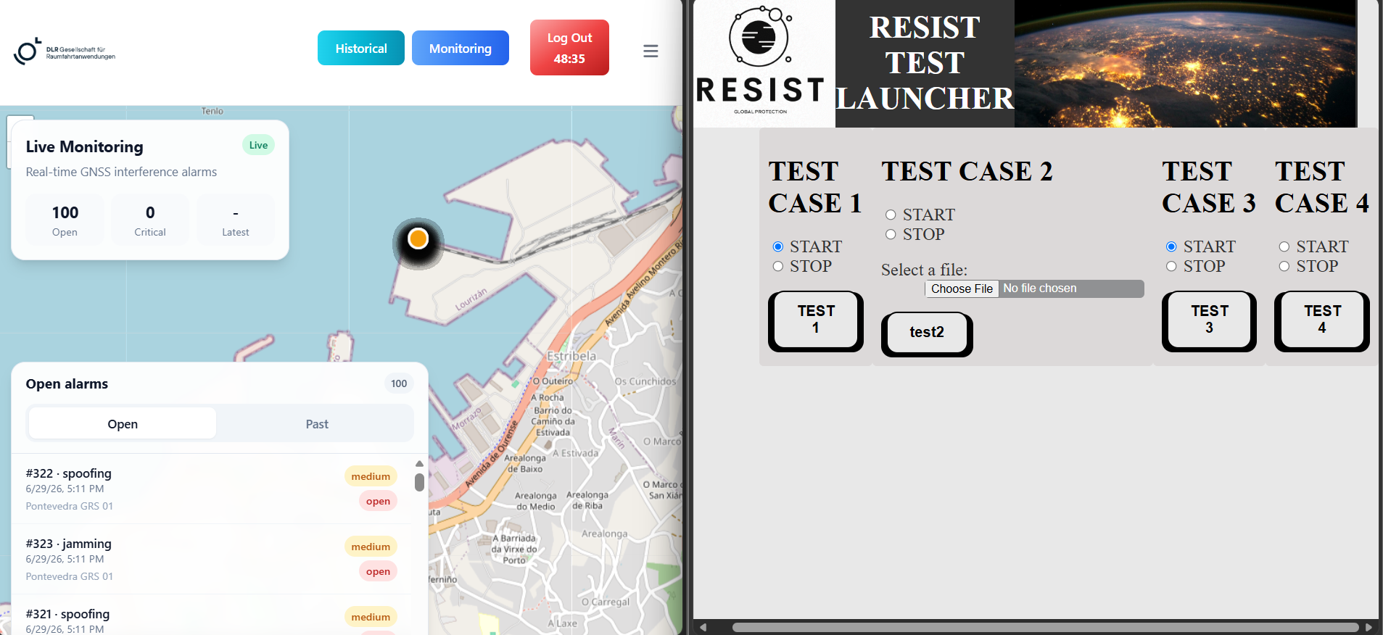The width and height of the screenshot is (1383, 635).
Task: Click the DLR company logo
Action: [x=65, y=51]
